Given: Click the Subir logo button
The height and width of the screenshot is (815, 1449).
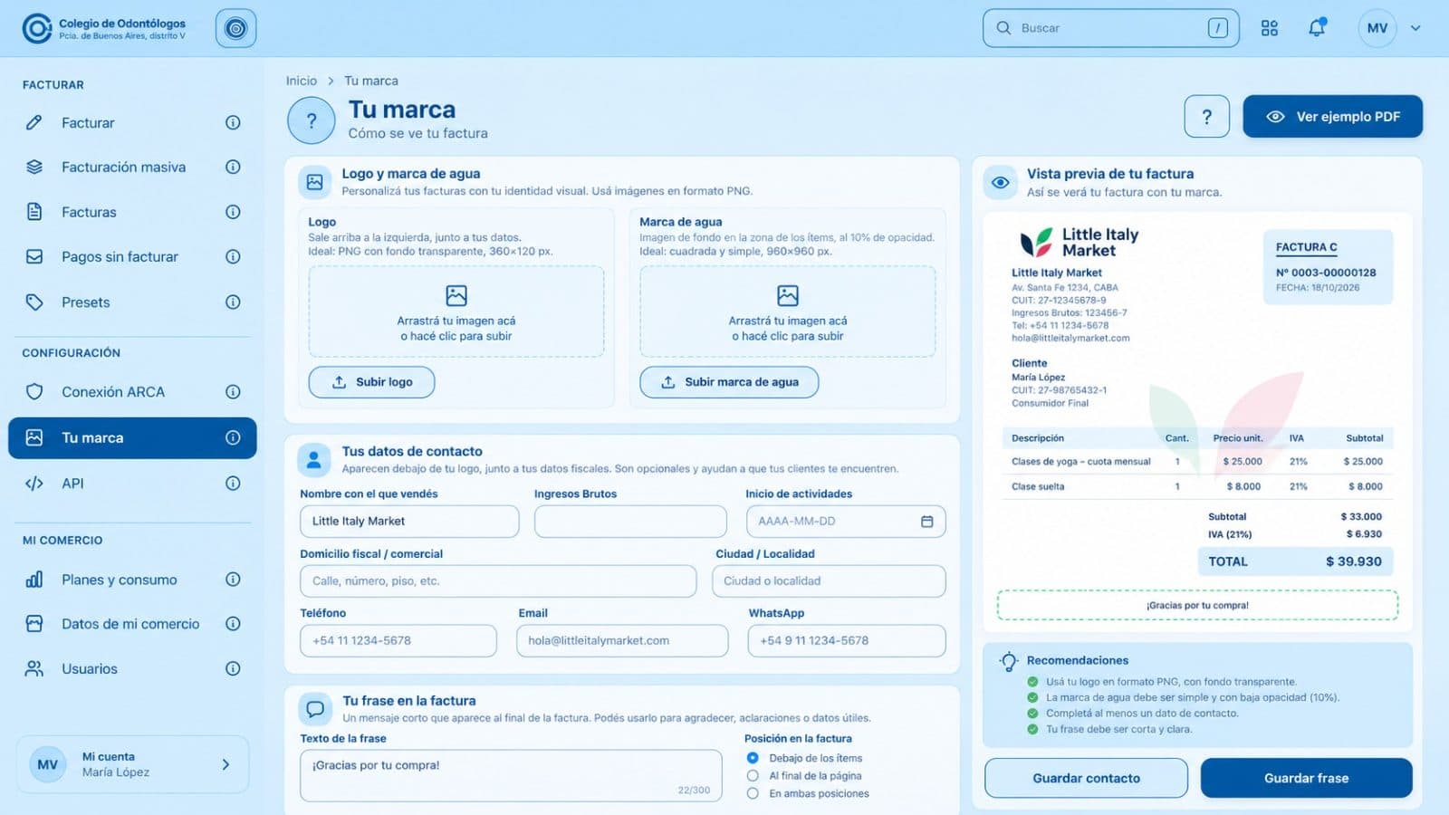Looking at the screenshot, I should pyautogui.click(x=371, y=382).
